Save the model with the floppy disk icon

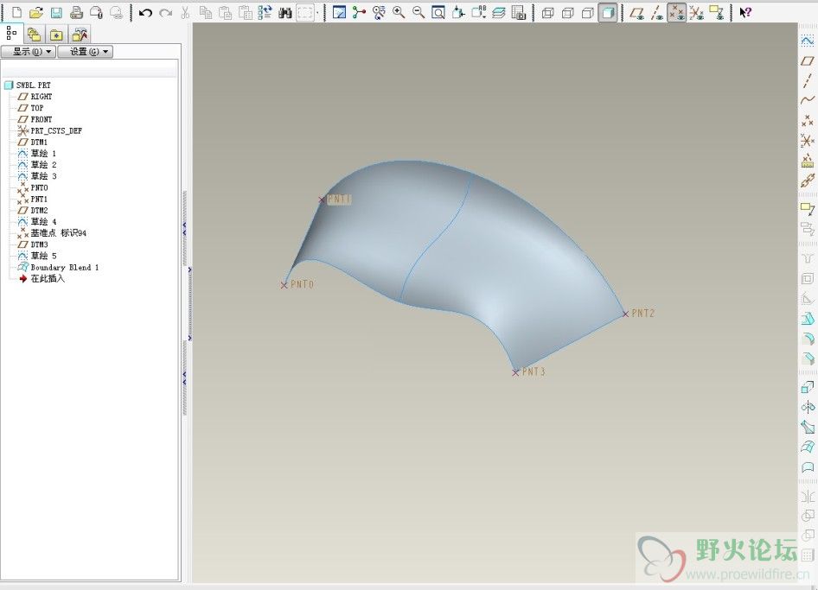tap(56, 12)
